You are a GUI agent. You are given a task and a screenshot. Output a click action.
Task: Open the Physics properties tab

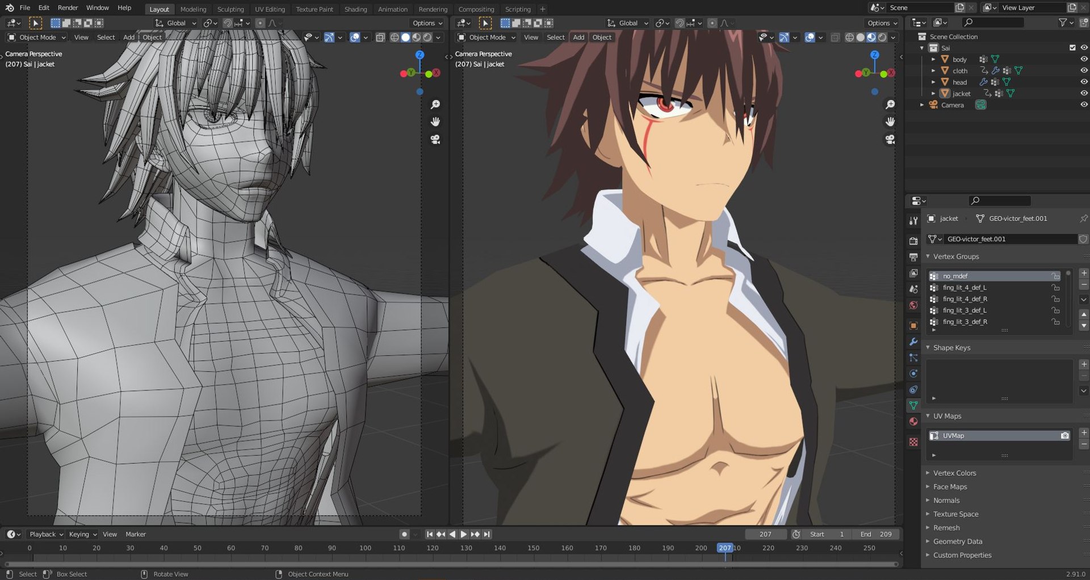point(913,373)
